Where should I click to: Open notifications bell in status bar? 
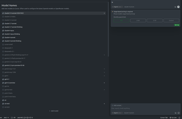tap(179, 118)
